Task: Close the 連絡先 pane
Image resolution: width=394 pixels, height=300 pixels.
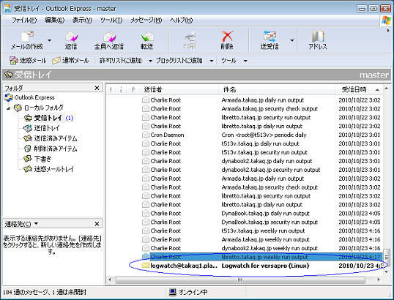Action: pos(97,224)
